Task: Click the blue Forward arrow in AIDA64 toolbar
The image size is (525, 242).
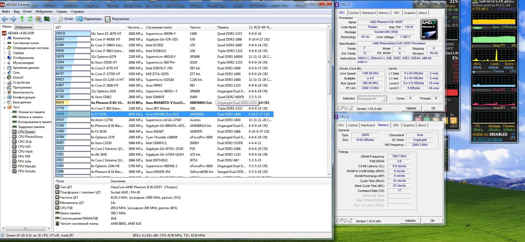Action: click(x=13, y=19)
